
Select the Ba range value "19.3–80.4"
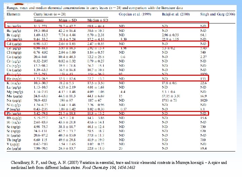(41, 31)
